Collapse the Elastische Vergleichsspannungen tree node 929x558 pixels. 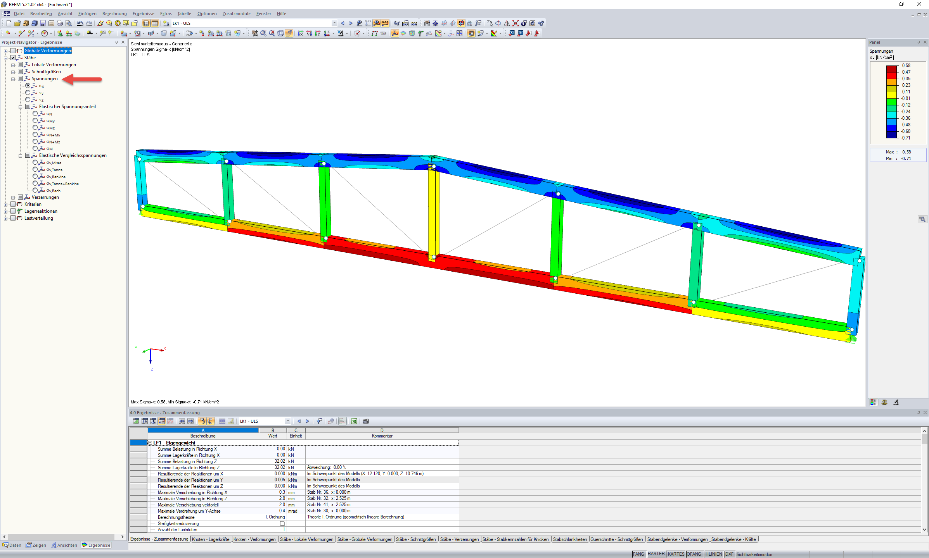point(21,156)
